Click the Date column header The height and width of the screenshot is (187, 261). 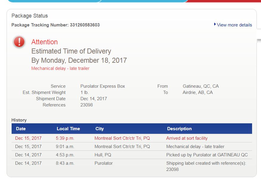coord(21,129)
